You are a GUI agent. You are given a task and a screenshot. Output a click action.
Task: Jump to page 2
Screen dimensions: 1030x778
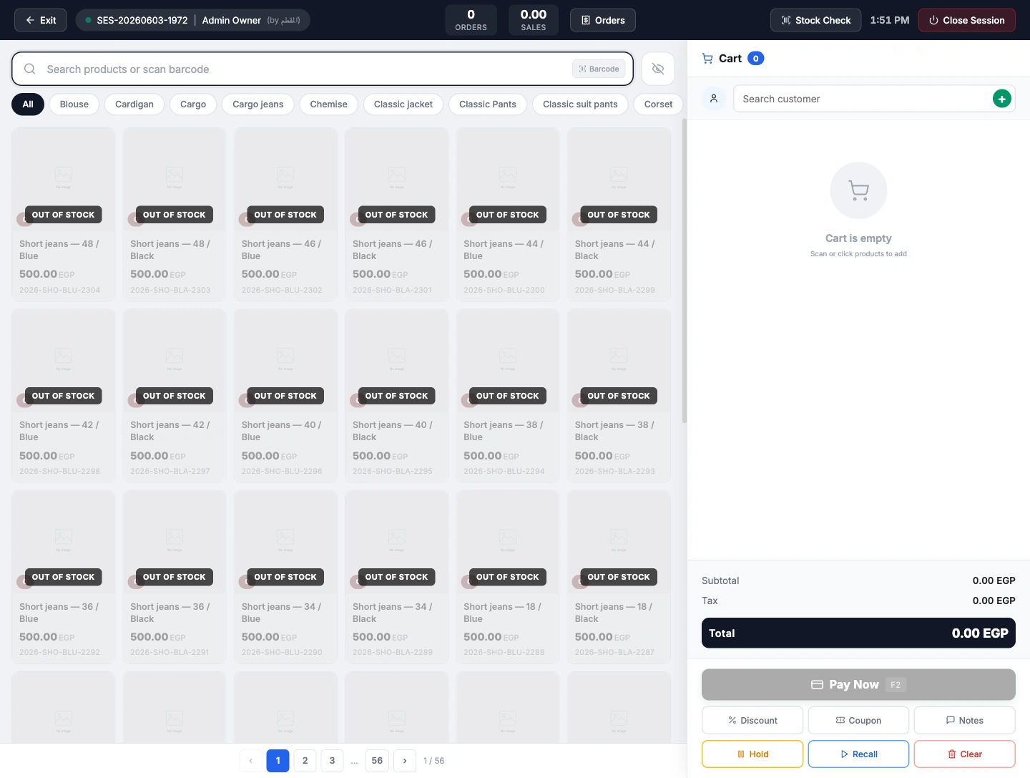click(305, 761)
